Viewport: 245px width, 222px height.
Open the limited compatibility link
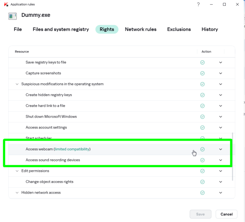click(72, 149)
